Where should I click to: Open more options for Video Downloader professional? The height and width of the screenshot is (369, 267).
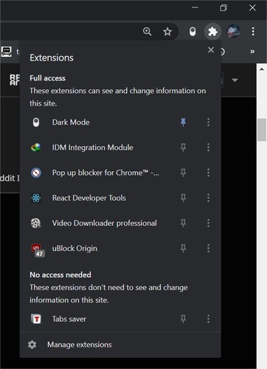208,223
